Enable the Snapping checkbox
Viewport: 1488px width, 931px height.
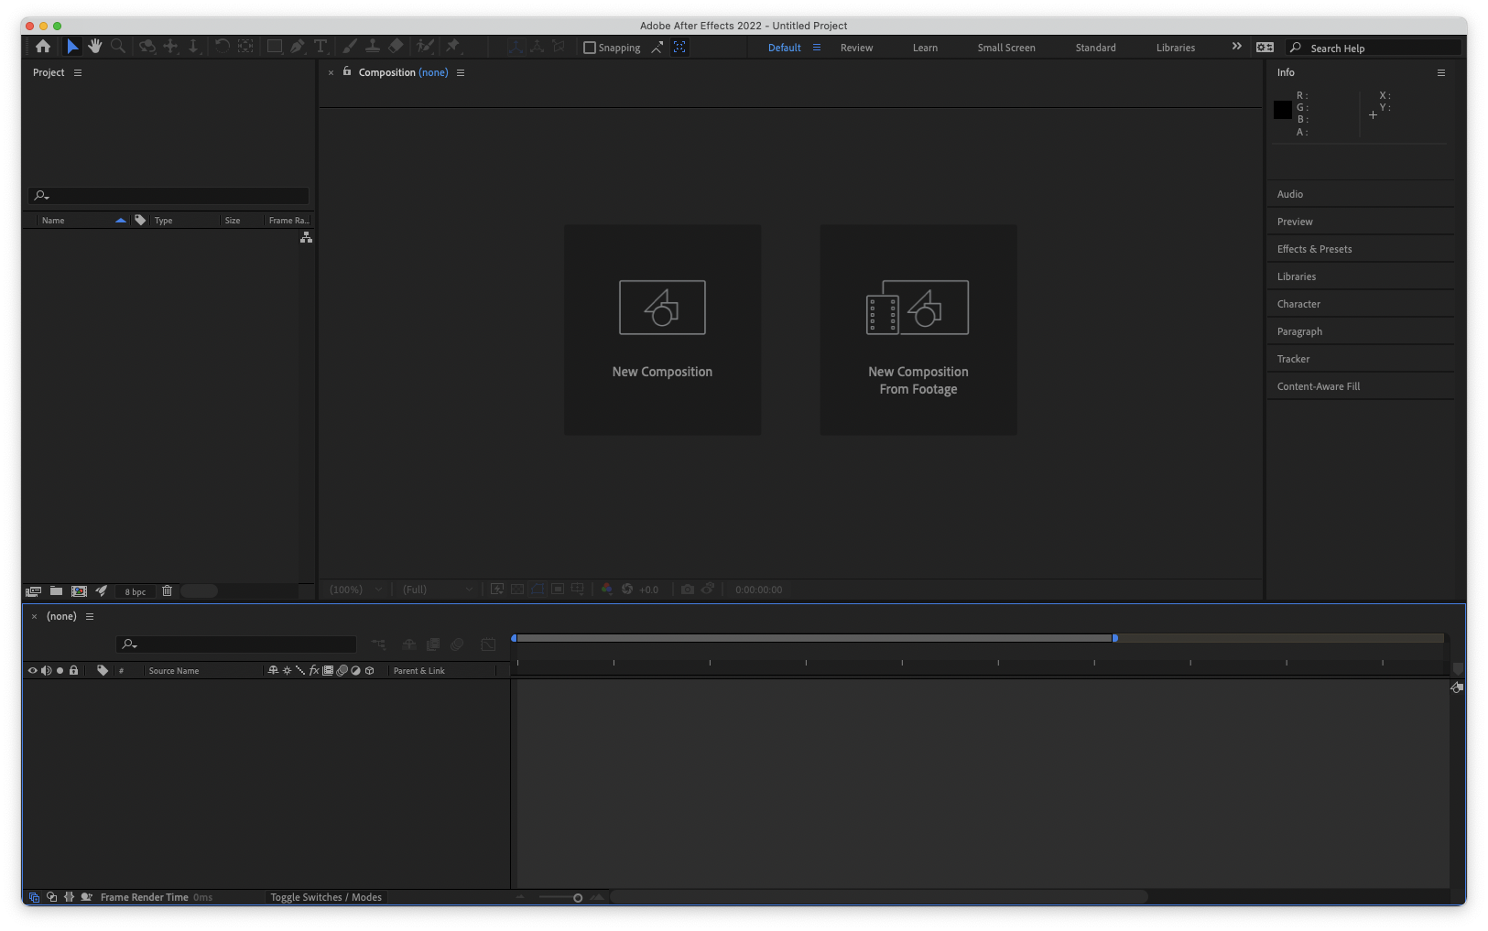pyautogui.click(x=590, y=48)
